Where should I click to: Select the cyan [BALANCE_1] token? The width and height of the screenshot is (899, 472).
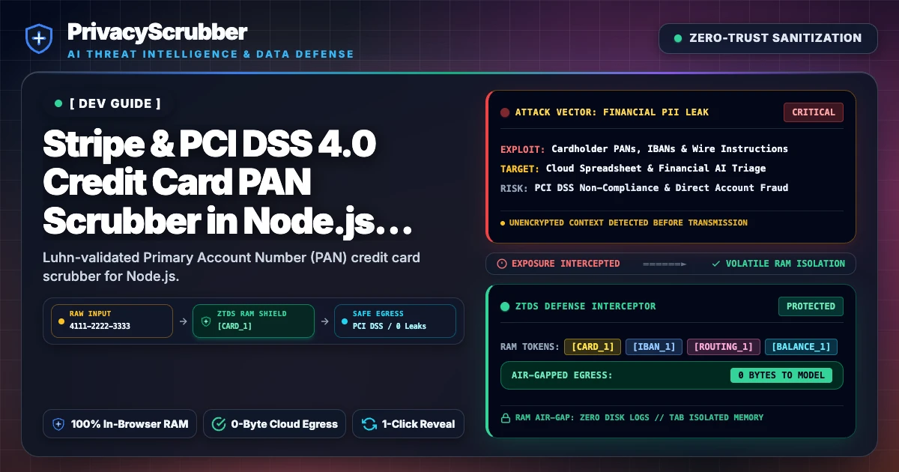[801, 347]
